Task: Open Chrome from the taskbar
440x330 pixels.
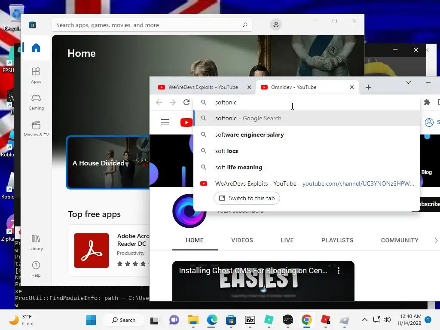Action: (306, 320)
